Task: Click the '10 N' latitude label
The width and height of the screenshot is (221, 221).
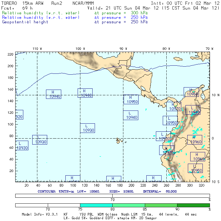Action: pyautogui.click(x=216, y=95)
